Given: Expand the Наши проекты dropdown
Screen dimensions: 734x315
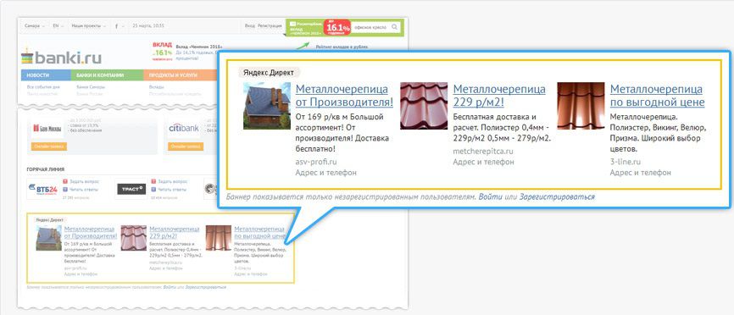Looking at the screenshot, I should pos(88,26).
